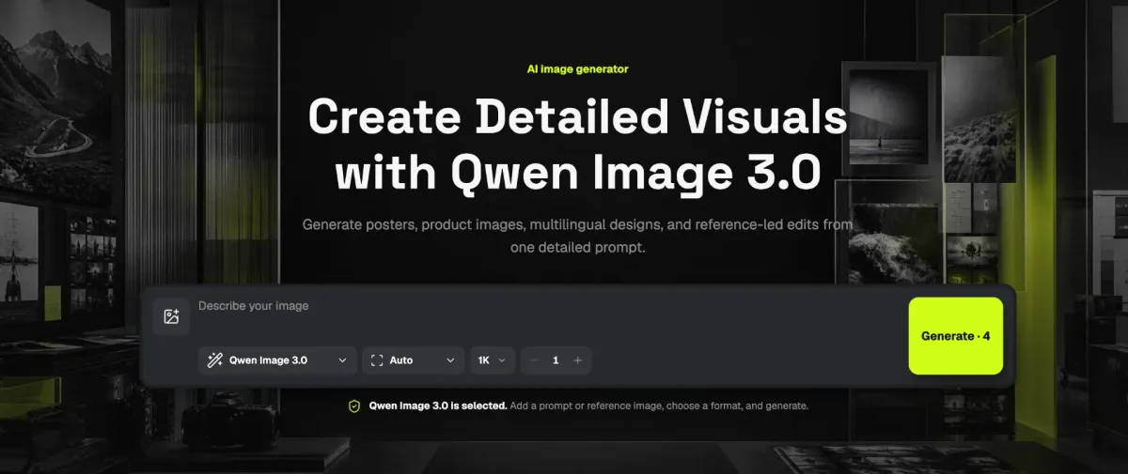
Task: Decrease image count with minus button
Action: 534,360
